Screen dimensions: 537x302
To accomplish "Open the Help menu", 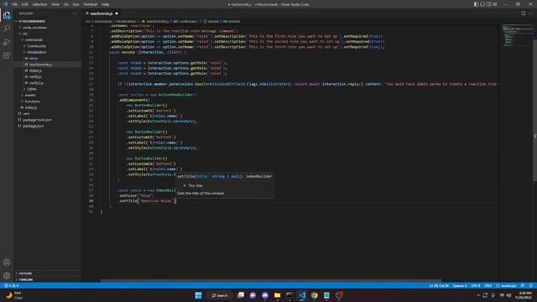I will [105, 4].
